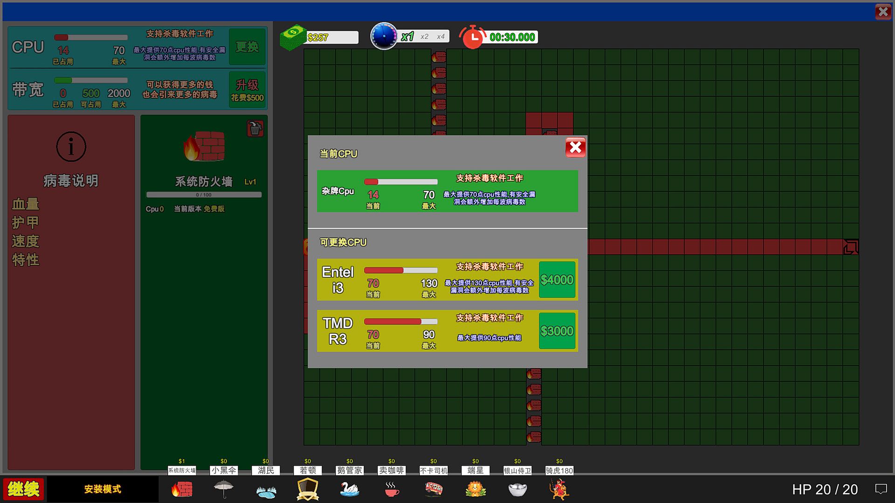895x503 pixels.
Task: Buy TMD R3 CPU for $3000
Action: click(557, 331)
